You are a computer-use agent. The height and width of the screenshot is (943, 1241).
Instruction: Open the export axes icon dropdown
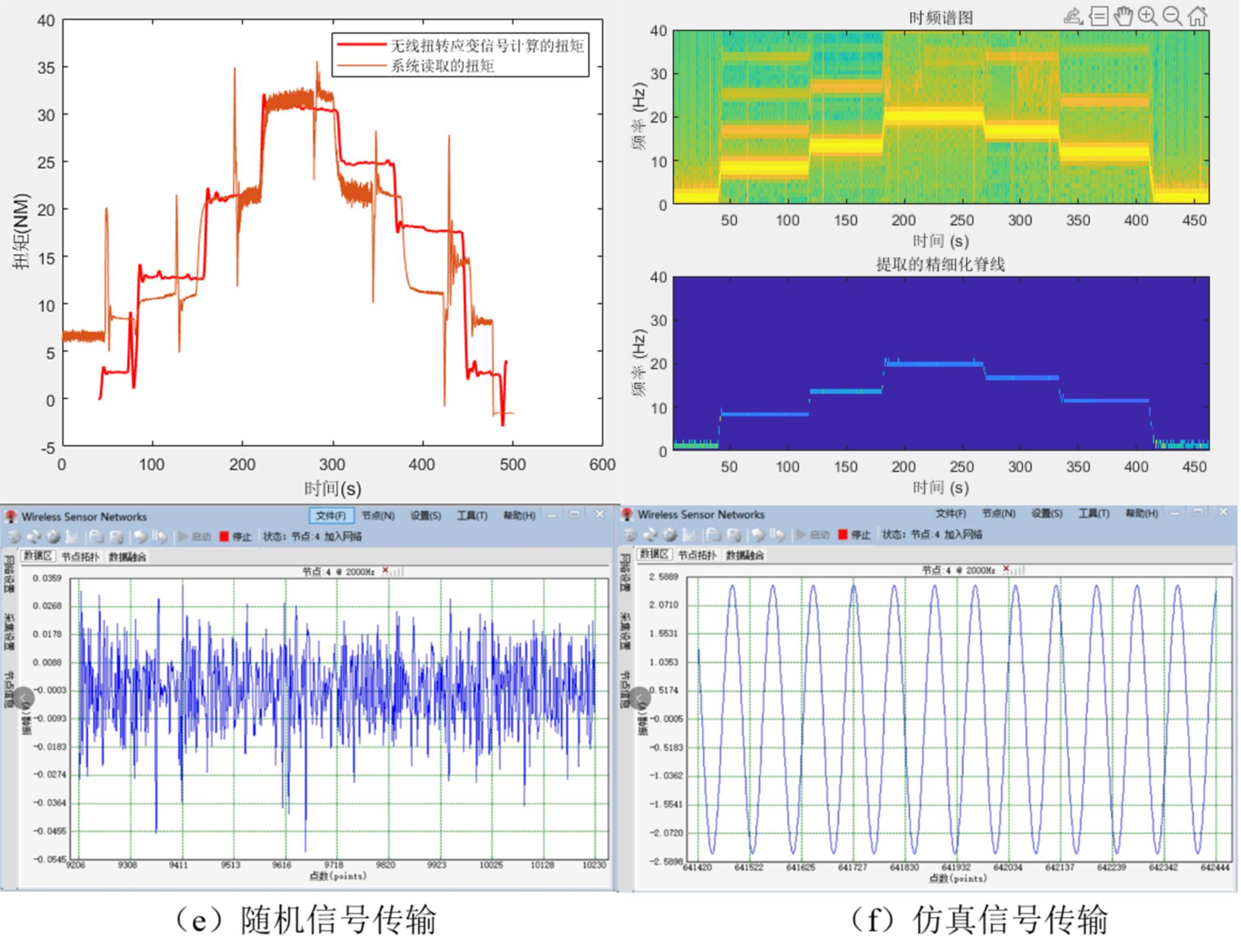tap(1073, 16)
